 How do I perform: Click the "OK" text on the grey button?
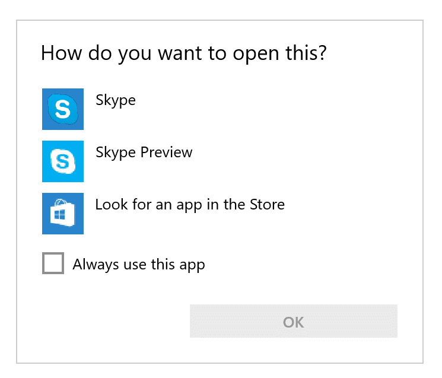[294, 322]
